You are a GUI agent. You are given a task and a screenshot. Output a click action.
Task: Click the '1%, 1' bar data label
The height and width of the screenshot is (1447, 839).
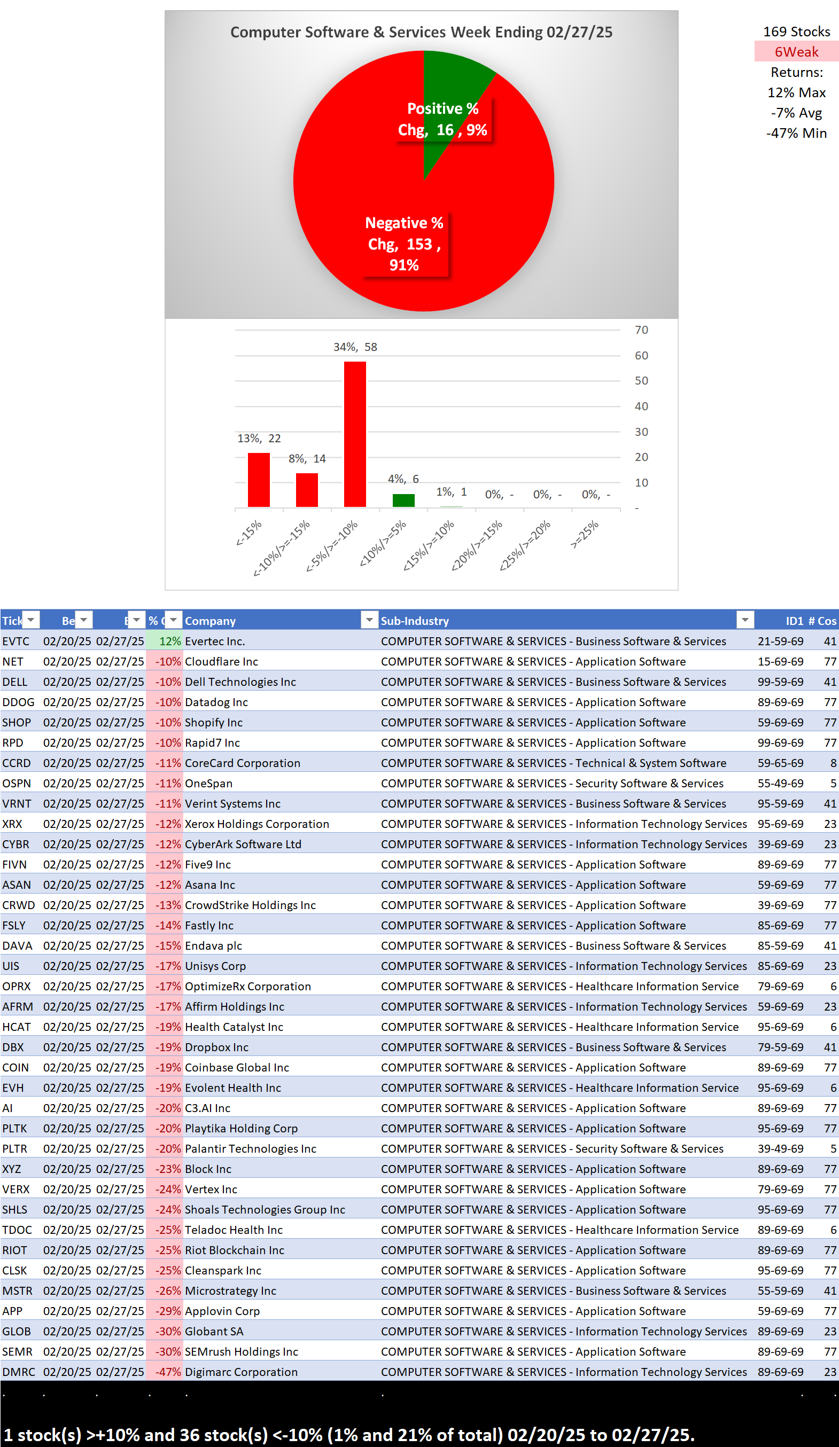(x=451, y=492)
